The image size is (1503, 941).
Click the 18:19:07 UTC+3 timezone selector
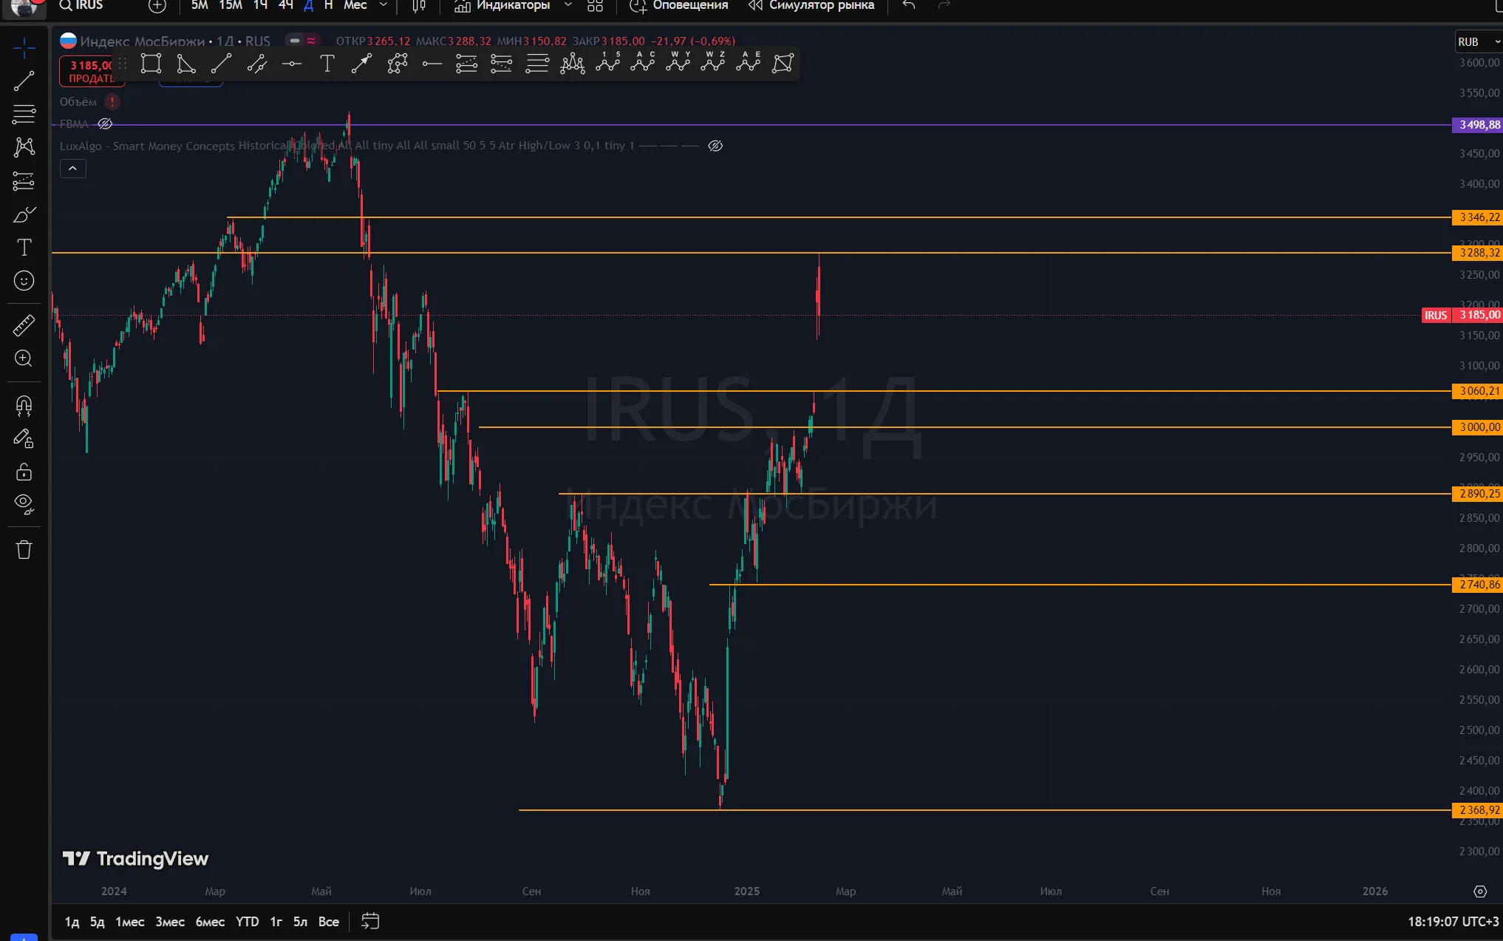coord(1453,922)
